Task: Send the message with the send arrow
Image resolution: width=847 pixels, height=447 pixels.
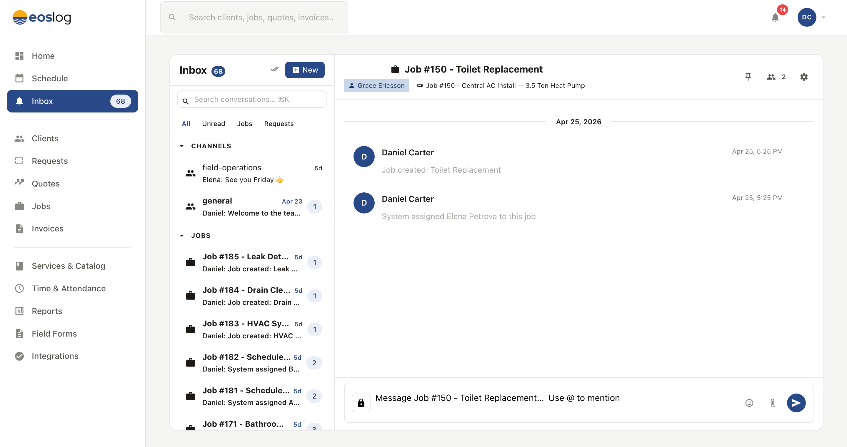Action: (x=796, y=403)
